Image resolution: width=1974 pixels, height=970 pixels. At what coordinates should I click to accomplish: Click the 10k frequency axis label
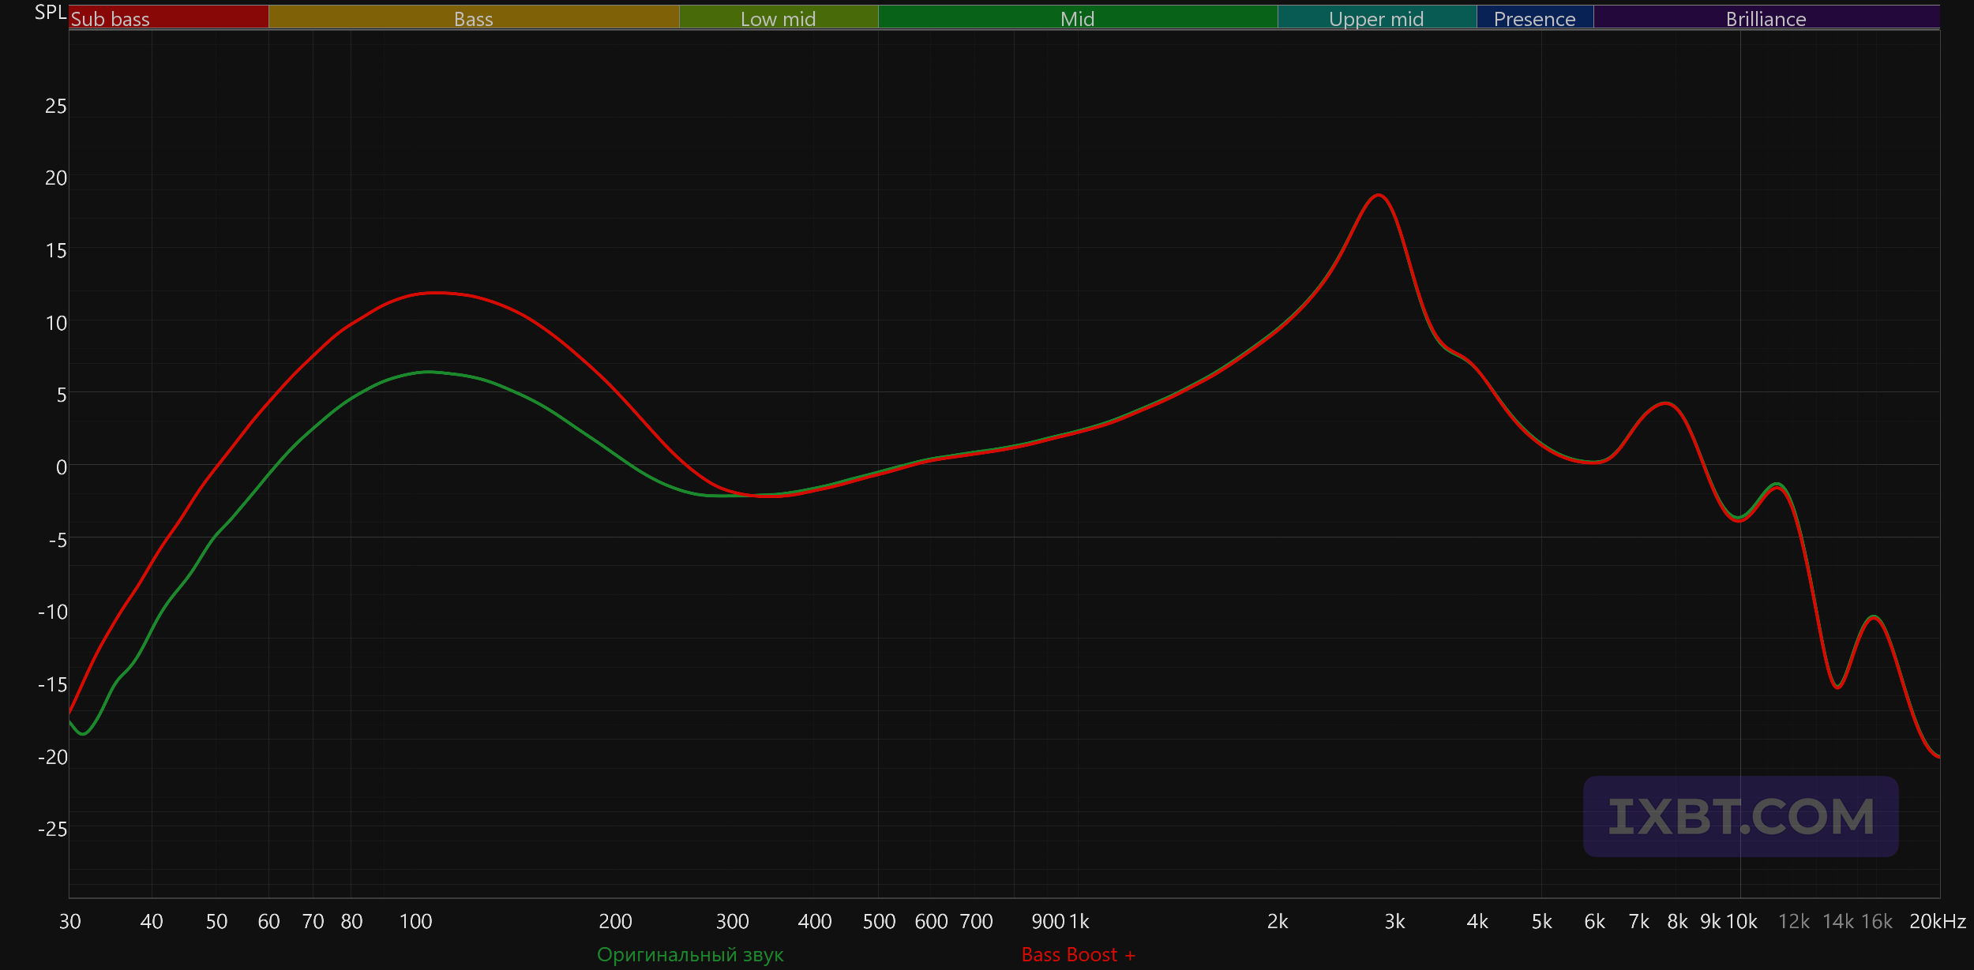click(1741, 921)
